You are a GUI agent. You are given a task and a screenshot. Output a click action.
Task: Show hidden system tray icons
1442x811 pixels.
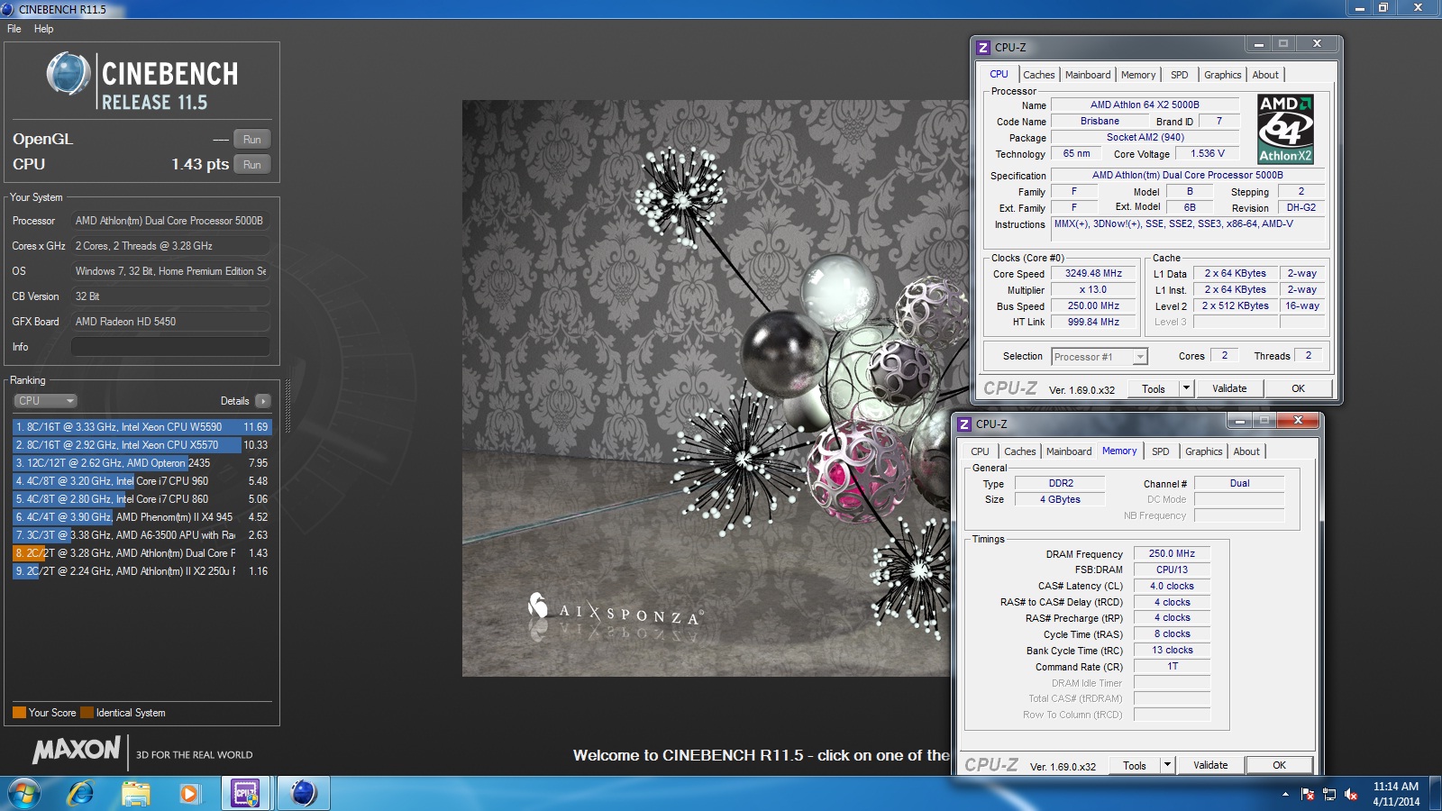click(1285, 794)
